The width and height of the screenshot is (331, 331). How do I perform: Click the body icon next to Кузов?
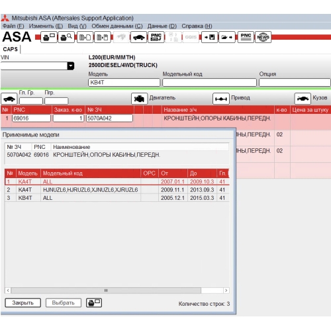(x=303, y=99)
